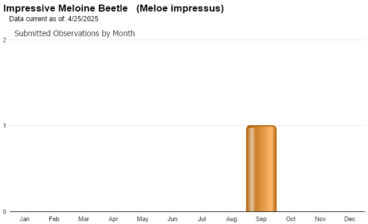Viewport: 368px width, 224px height.
Task: Click the Apr month label
Action: tap(113, 219)
